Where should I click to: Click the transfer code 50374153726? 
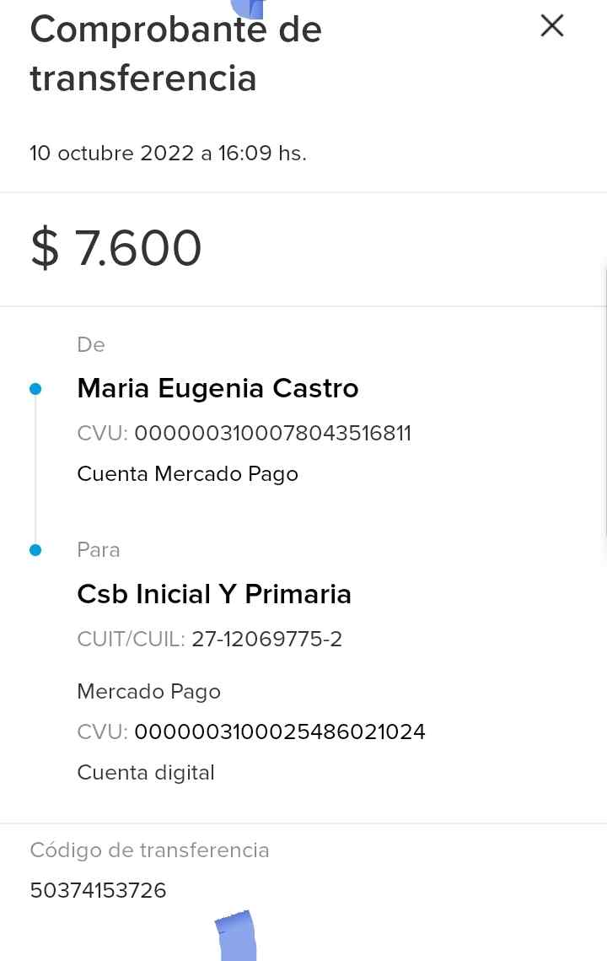point(98,891)
